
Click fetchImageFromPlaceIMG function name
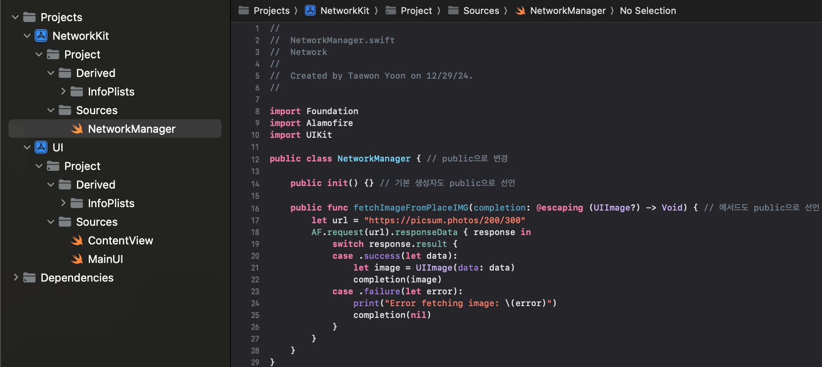pyautogui.click(x=411, y=208)
